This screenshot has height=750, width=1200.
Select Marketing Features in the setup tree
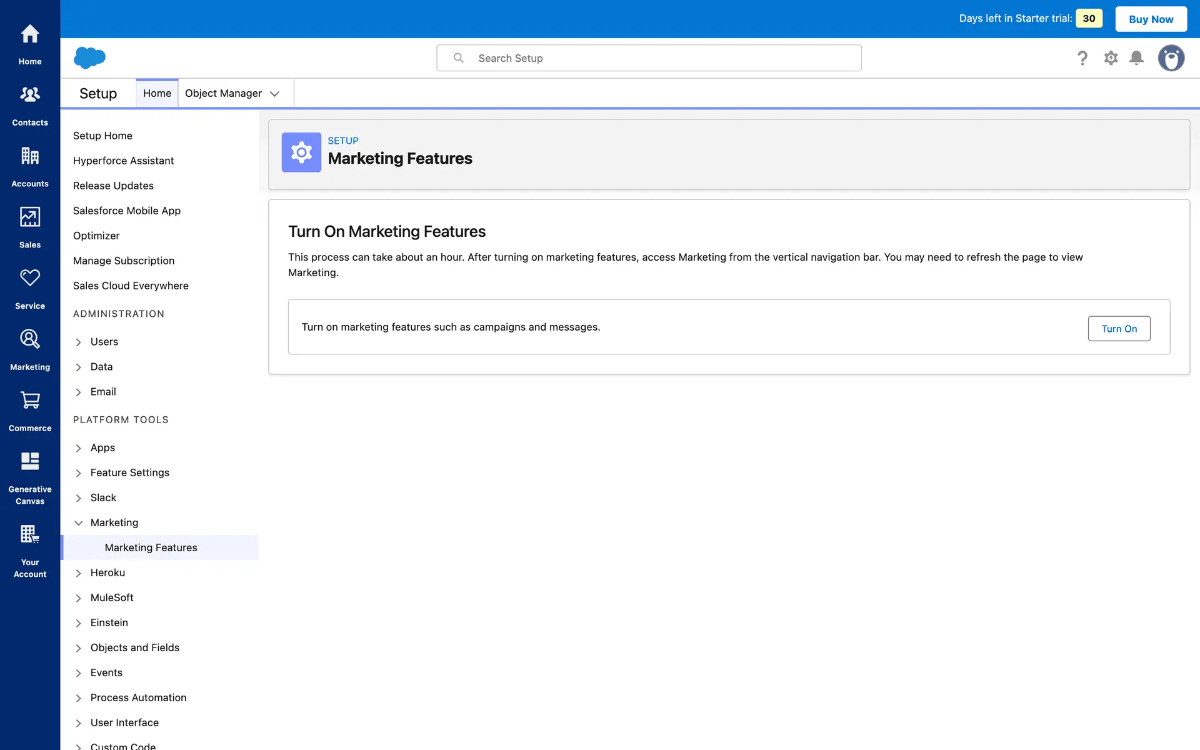click(151, 547)
